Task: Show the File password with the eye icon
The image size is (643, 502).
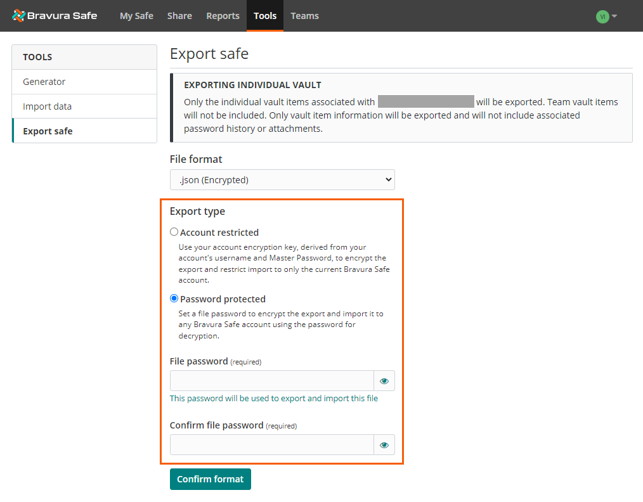Action: tap(384, 380)
